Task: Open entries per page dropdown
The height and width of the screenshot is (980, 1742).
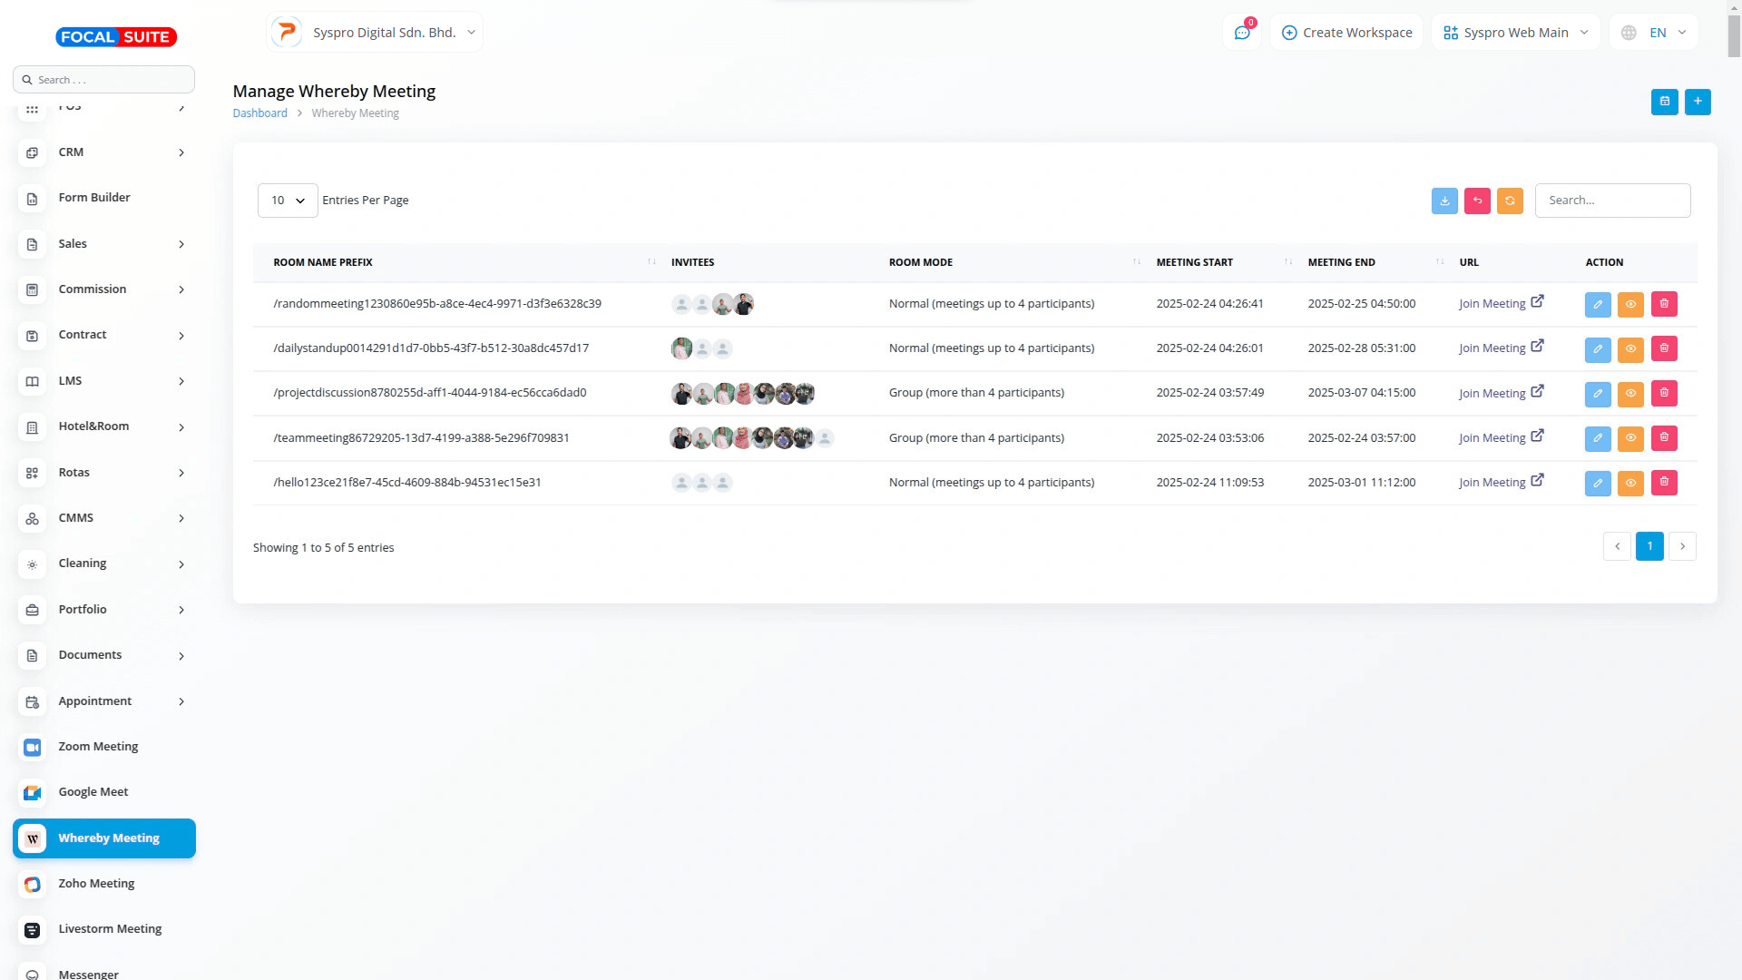Action: point(288,201)
